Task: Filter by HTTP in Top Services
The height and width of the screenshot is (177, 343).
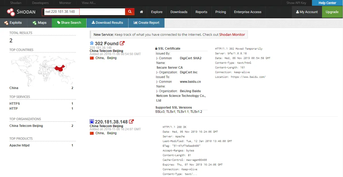Action: tap(14, 109)
